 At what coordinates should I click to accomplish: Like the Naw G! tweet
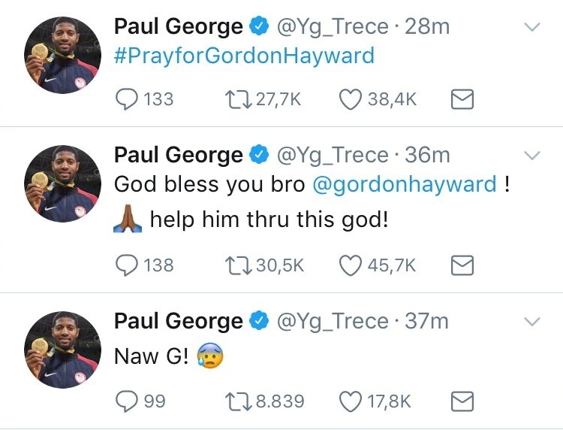coord(351,401)
